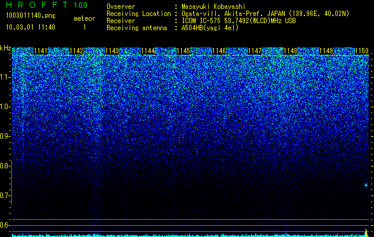Click the time marker 1141
374x237 pixels.
(x=41, y=50)
